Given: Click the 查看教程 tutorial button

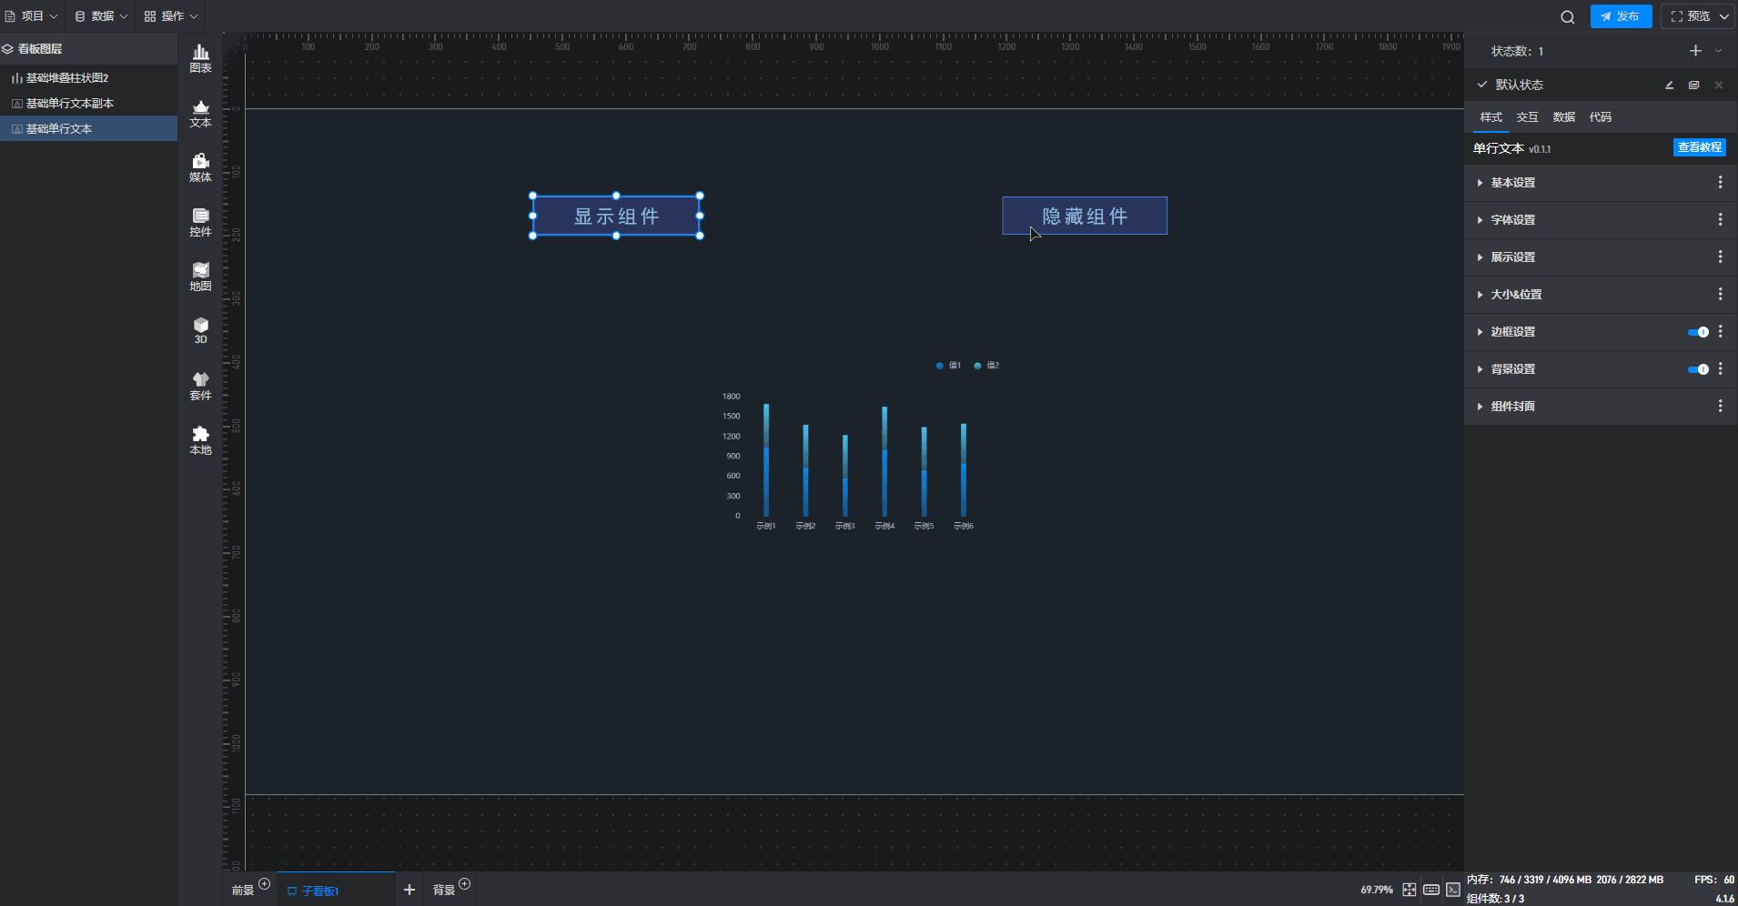Looking at the screenshot, I should coord(1699,147).
